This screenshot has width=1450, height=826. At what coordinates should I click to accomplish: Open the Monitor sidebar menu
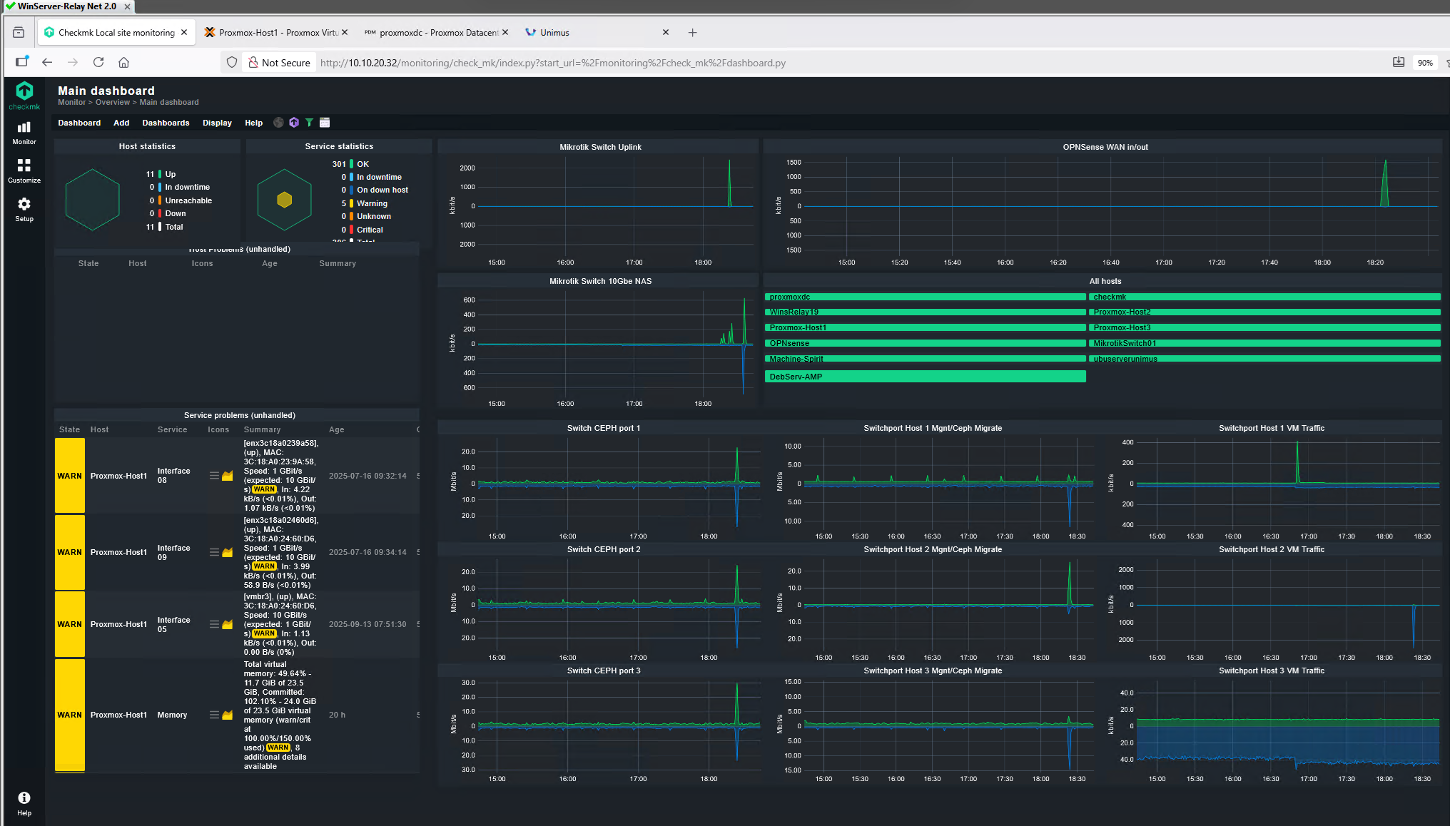coord(24,132)
